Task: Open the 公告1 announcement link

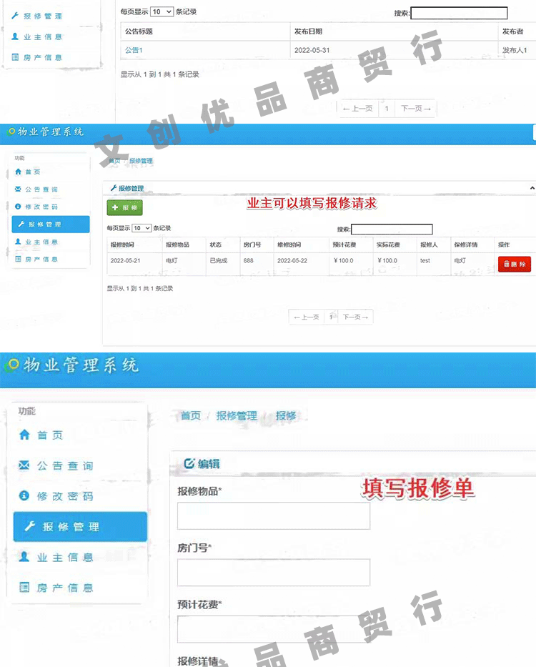Action: pos(134,50)
